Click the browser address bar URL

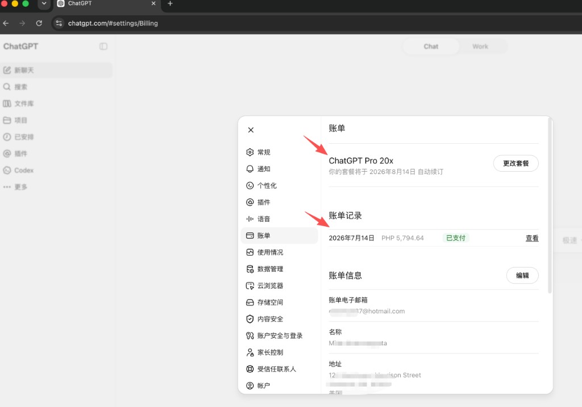tap(113, 23)
